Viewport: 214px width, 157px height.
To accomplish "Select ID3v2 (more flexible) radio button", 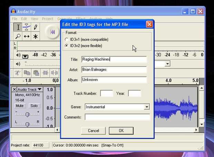I will click(67, 46).
